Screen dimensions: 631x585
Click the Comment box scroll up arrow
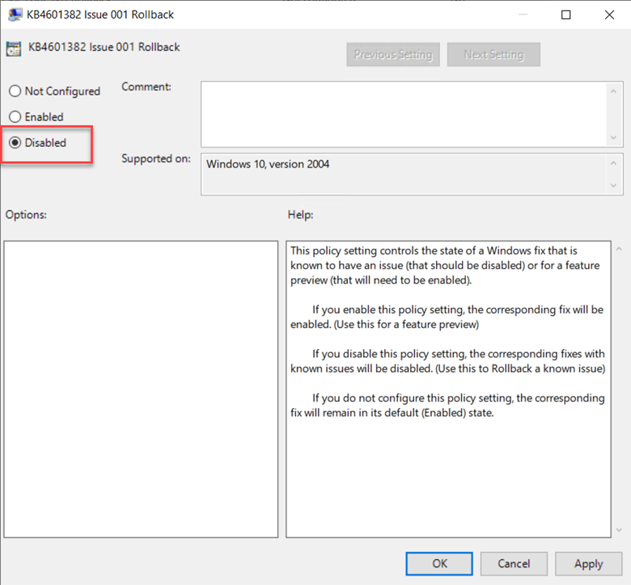613,91
